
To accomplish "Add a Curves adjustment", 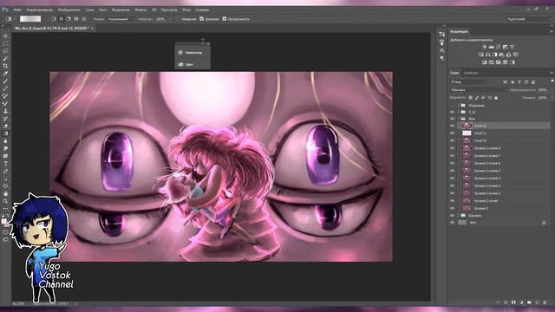I will [499, 47].
